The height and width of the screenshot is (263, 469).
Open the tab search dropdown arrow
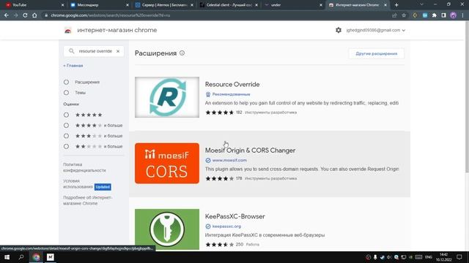421,5
